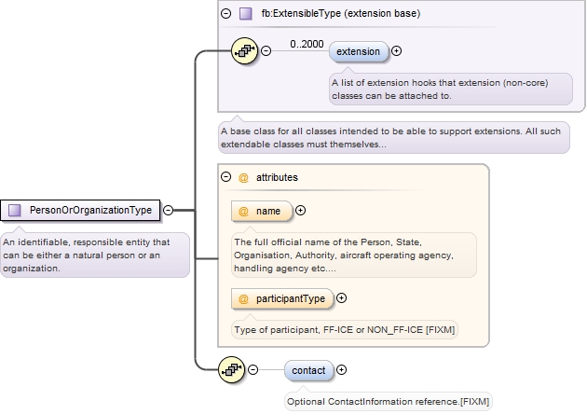Click the PersonOrOrganizationType description text

(x=95, y=255)
